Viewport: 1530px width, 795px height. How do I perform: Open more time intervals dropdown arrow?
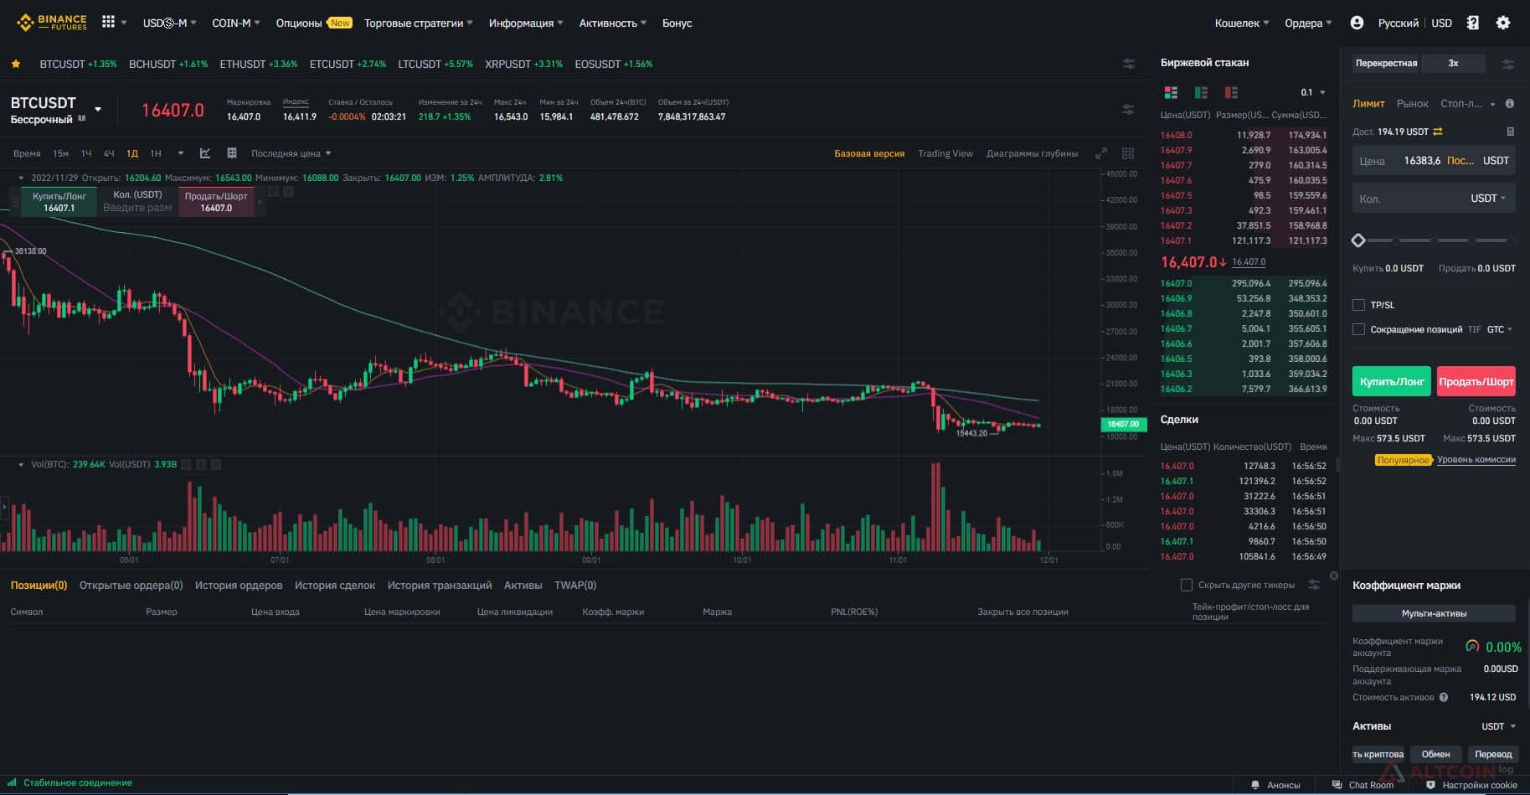pyautogui.click(x=180, y=153)
